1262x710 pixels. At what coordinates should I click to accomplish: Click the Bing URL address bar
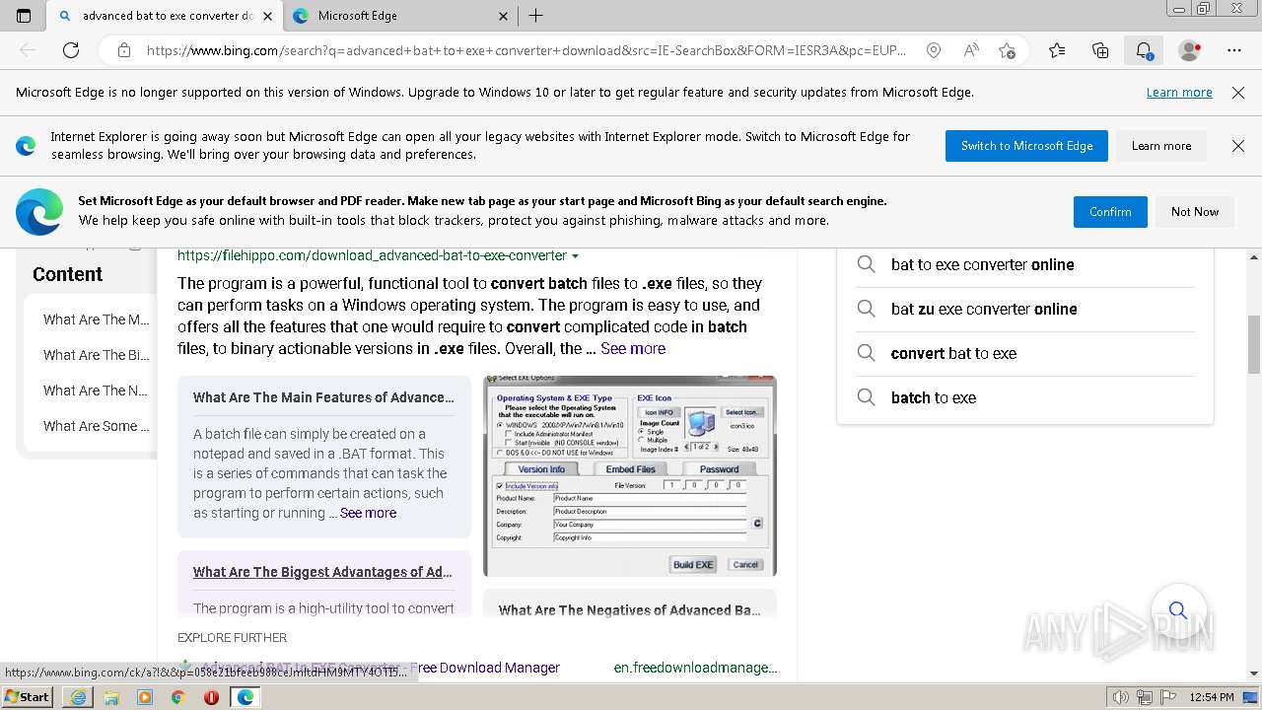coord(526,50)
